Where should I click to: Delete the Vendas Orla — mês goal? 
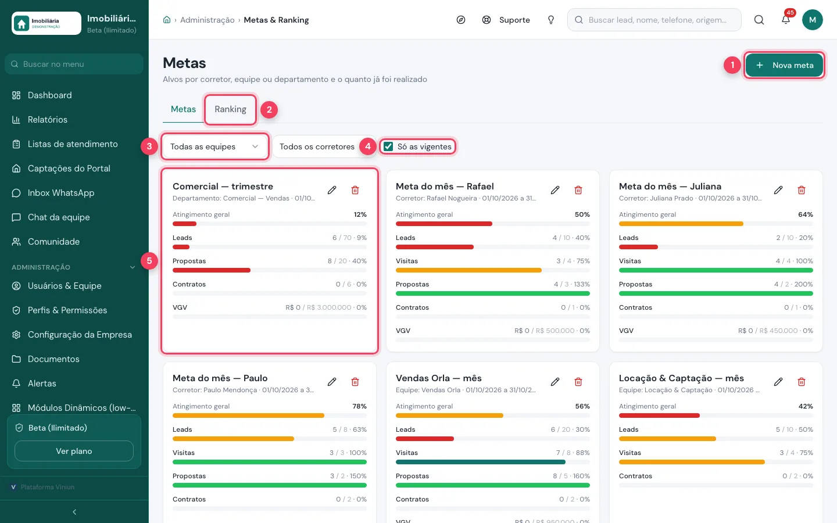578,382
